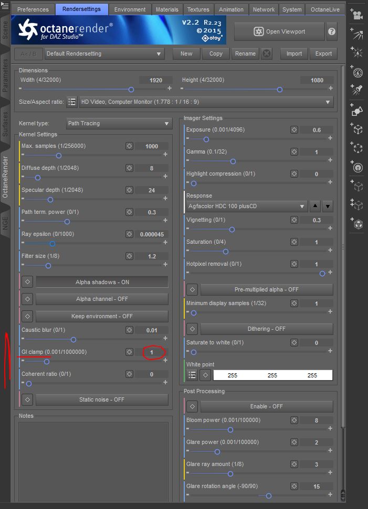Image resolution: width=368 pixels, height=509 pixels.
Task: Toggle Static noise - OFF
Action: (102, 399)
